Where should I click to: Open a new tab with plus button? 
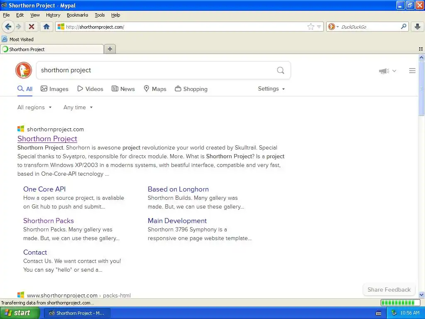(110, 49)
